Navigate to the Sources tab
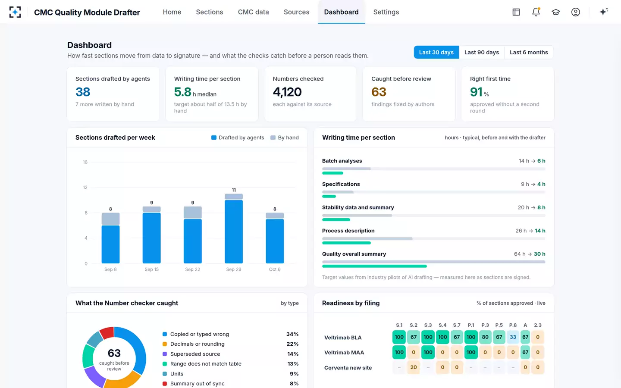The image size is (621, 388). [297, 12]
